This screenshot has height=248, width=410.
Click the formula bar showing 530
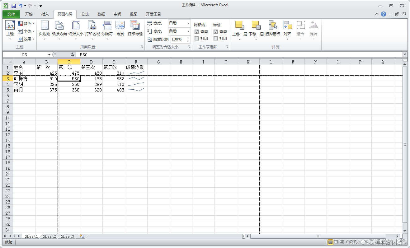pyautogui.click(x=240, y=55)
